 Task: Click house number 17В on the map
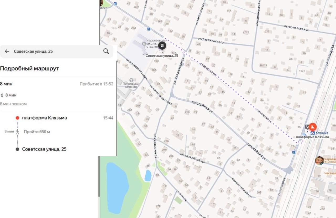[x=158, y=206]
